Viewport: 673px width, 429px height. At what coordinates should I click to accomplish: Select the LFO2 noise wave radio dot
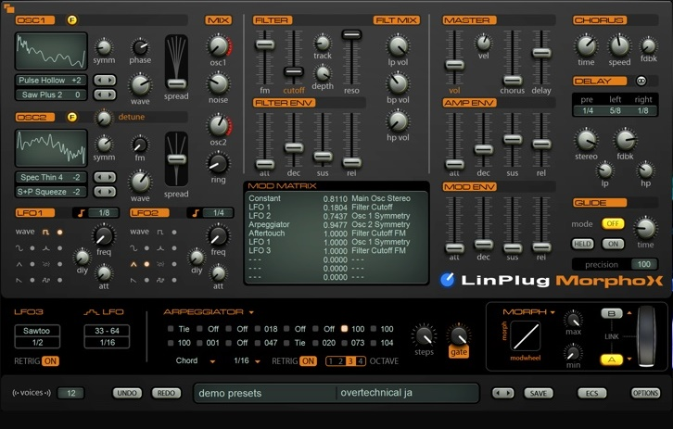(x=174, y=264)
